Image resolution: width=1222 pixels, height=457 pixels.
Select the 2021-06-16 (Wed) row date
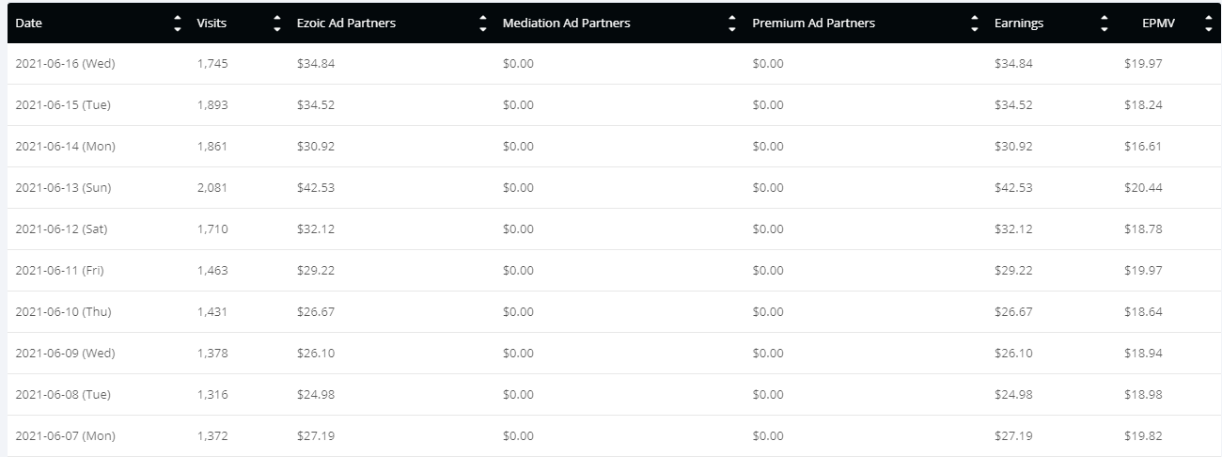65,64
